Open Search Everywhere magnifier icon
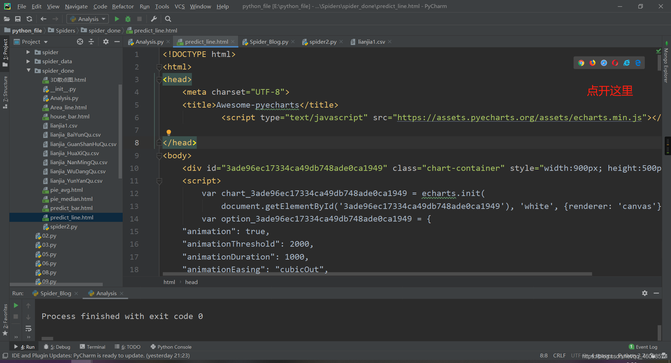This screenshot has height=363, width=671. (168, 19)
